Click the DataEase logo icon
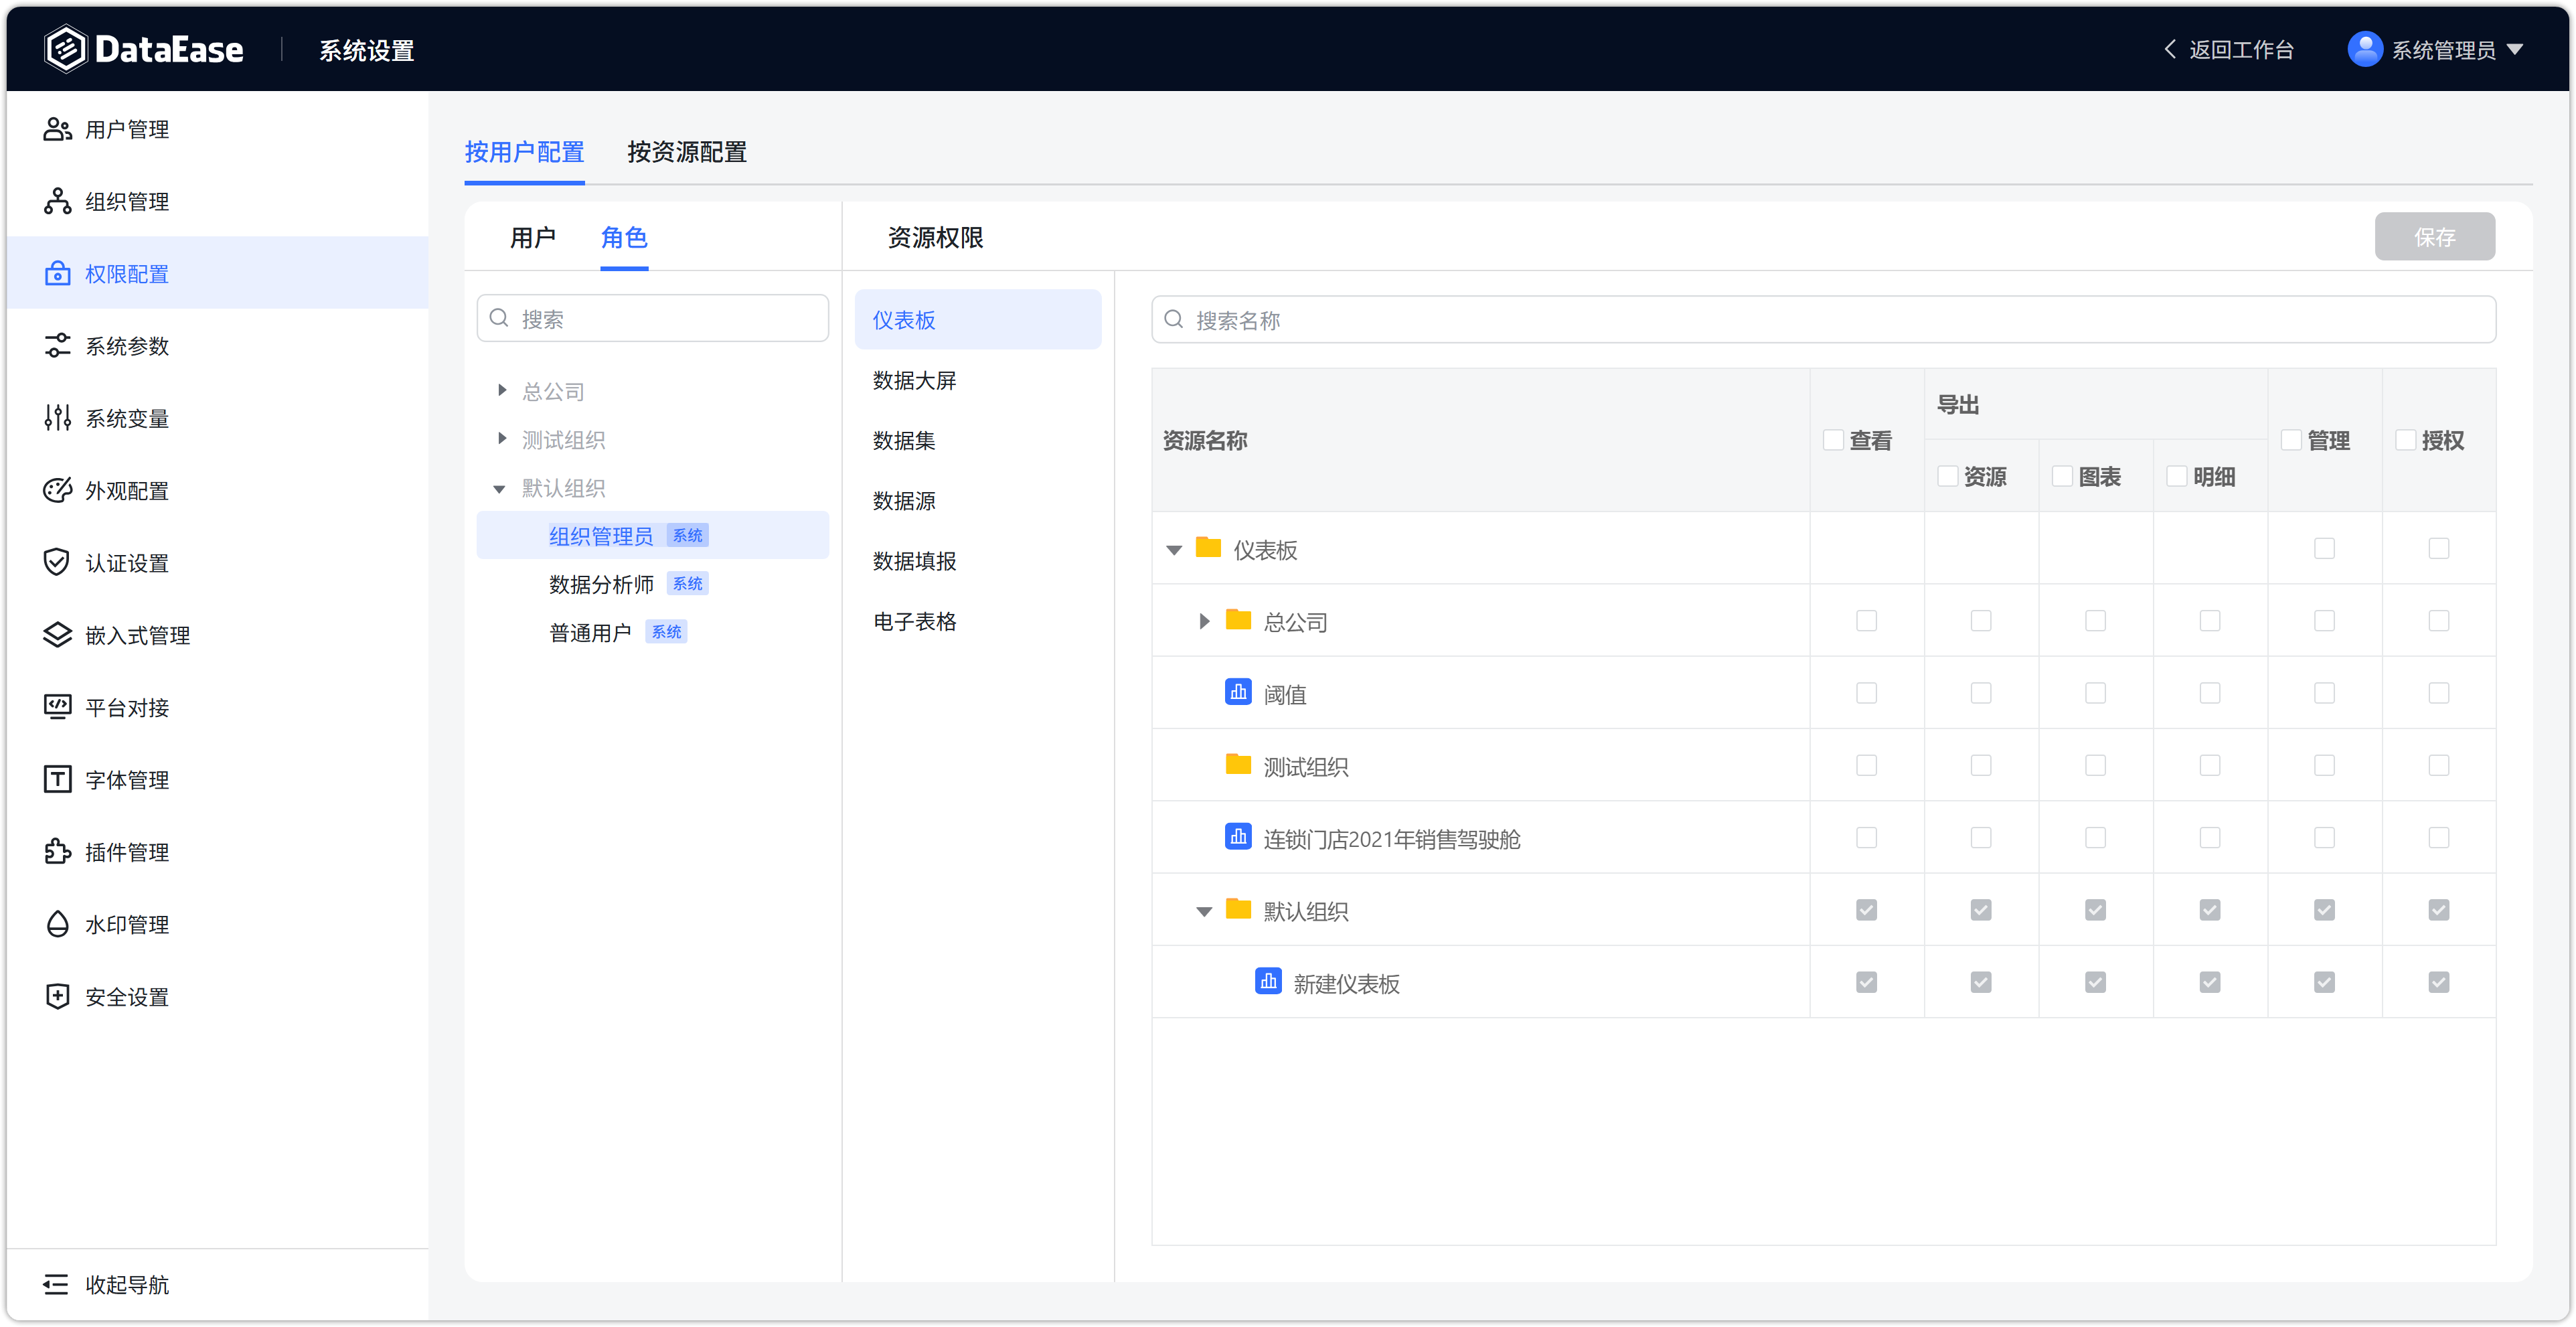Viewport: 2576px width, 1327px height. [66, 49]
